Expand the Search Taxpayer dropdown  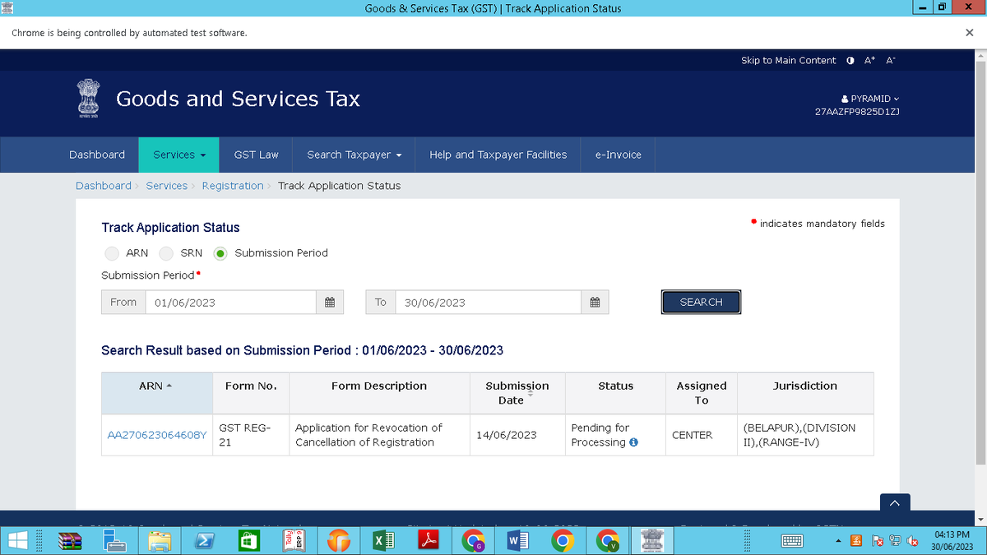coord(354,155)
